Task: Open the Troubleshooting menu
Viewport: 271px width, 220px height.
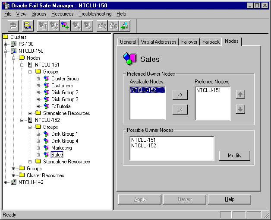Action: [95, 14]
